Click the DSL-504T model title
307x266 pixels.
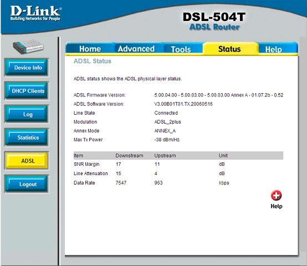pyautogui.click(x=214, y=17)
